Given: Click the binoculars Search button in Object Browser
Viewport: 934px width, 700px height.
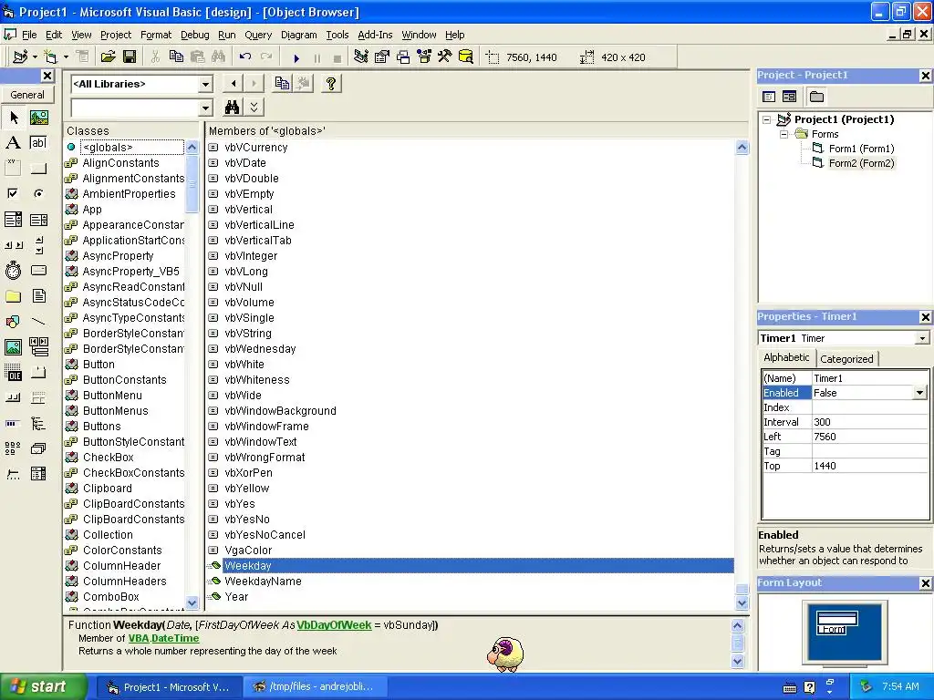Looking at the screenshot, I should 232,108.
